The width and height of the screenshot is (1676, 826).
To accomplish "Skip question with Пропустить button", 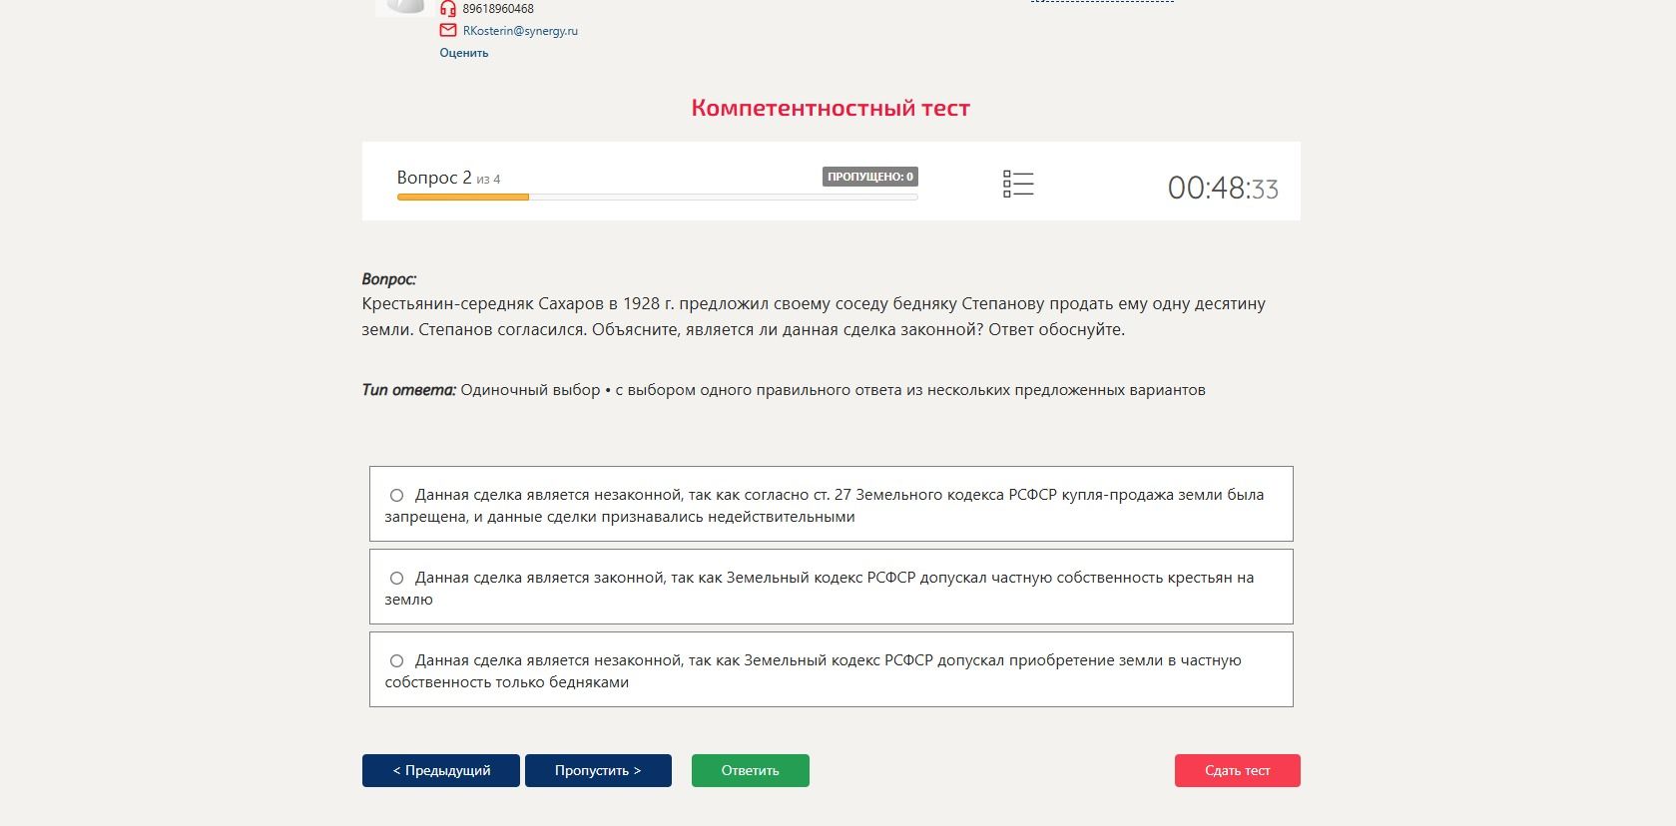I will pos(598,770).
